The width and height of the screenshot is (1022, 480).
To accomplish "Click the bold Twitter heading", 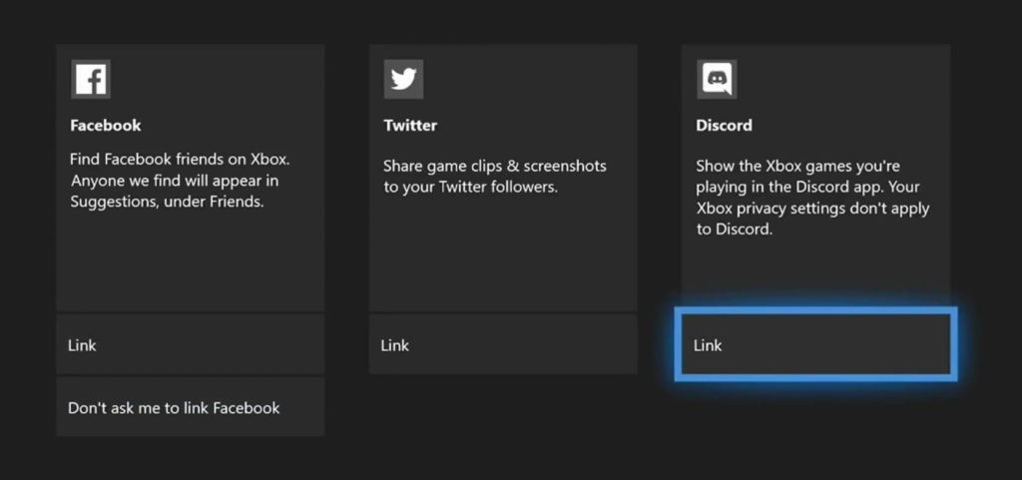I will [410, 125].
